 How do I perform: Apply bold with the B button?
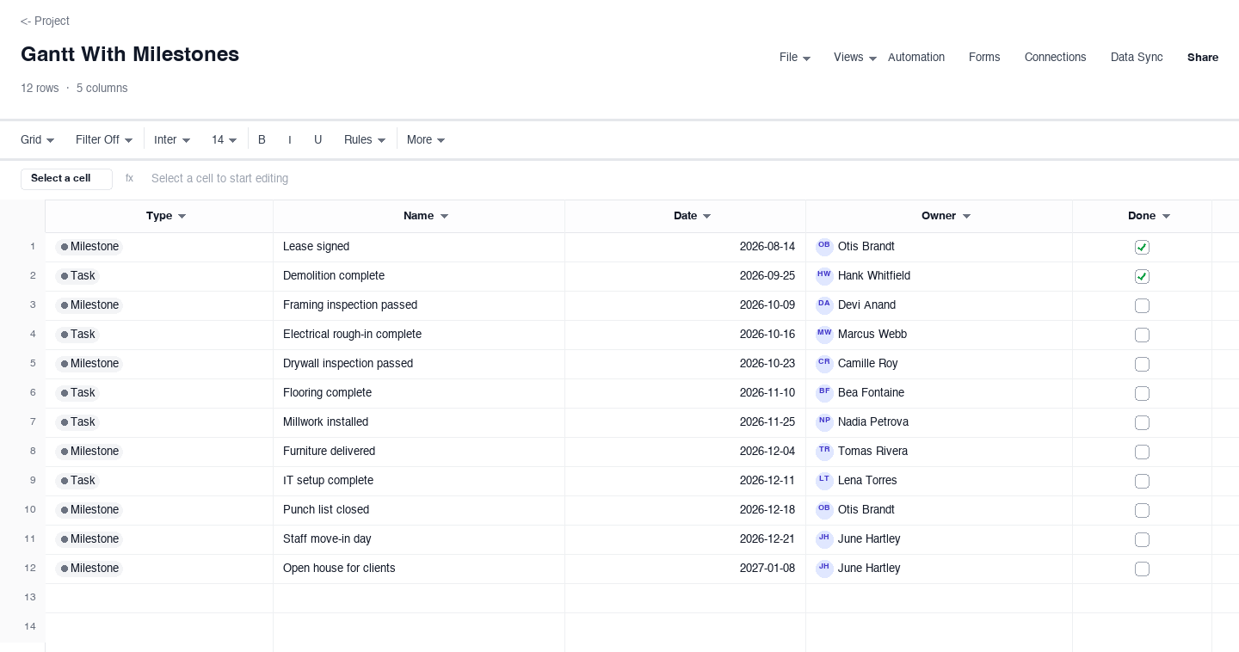coord(262,140)
